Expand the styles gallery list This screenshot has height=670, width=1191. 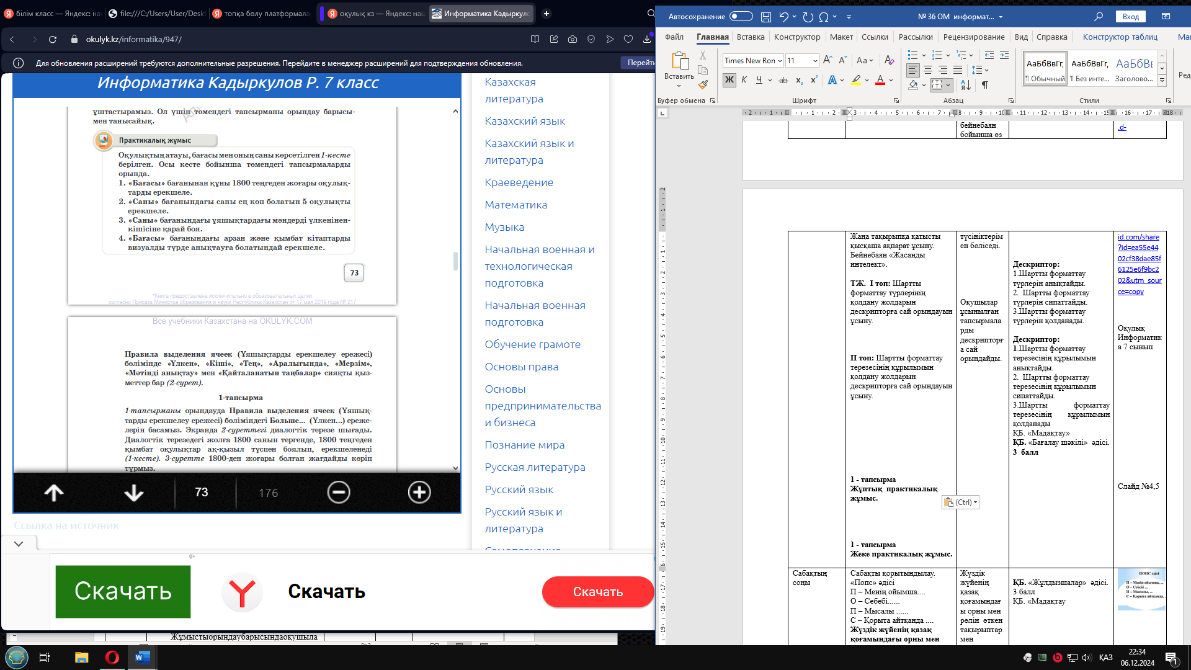pos(1162,81)
